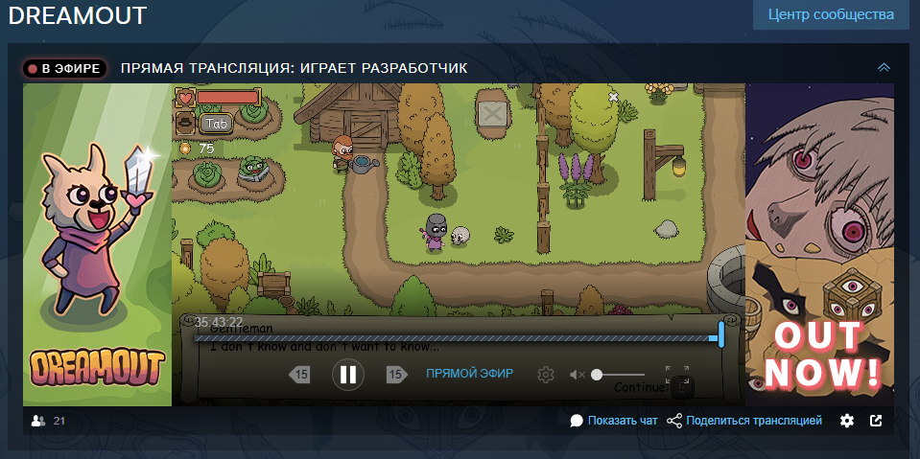Pop out the broadcast in a new window
Screen dimensions: 920x459
click(876, 421)
